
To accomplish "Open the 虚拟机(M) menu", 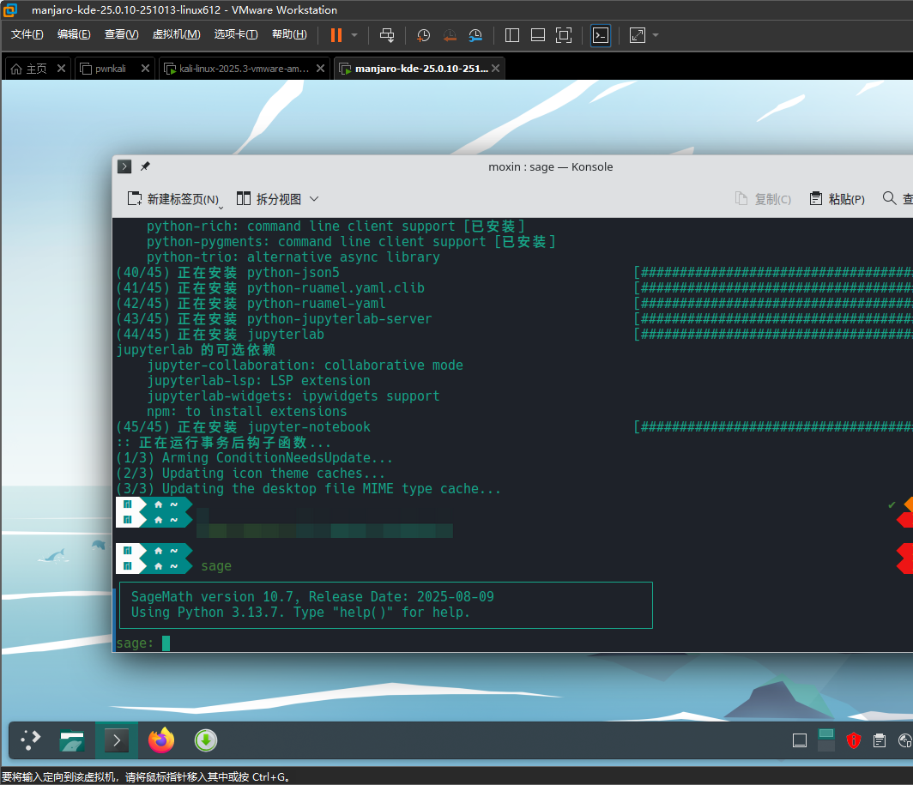I will 176,34.
